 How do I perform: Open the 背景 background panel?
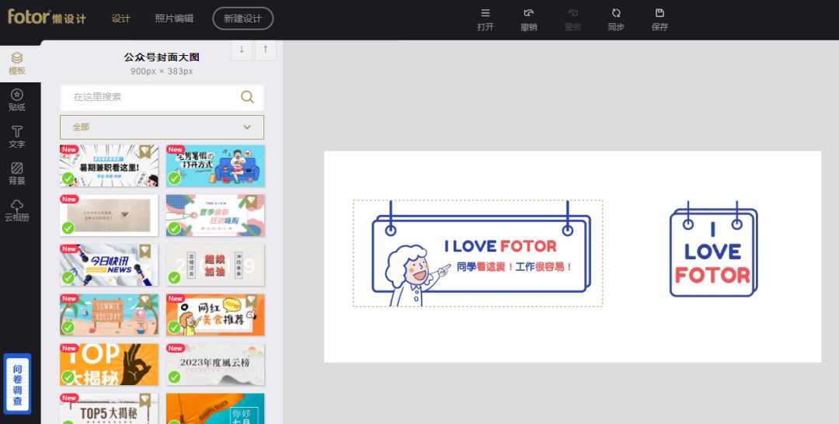pos(17,173)
